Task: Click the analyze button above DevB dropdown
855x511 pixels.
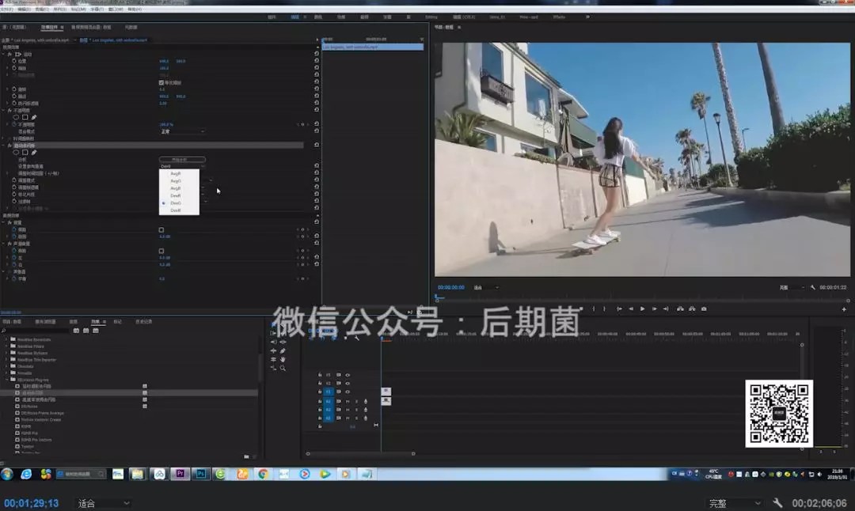Action: [x=182, y=160]
